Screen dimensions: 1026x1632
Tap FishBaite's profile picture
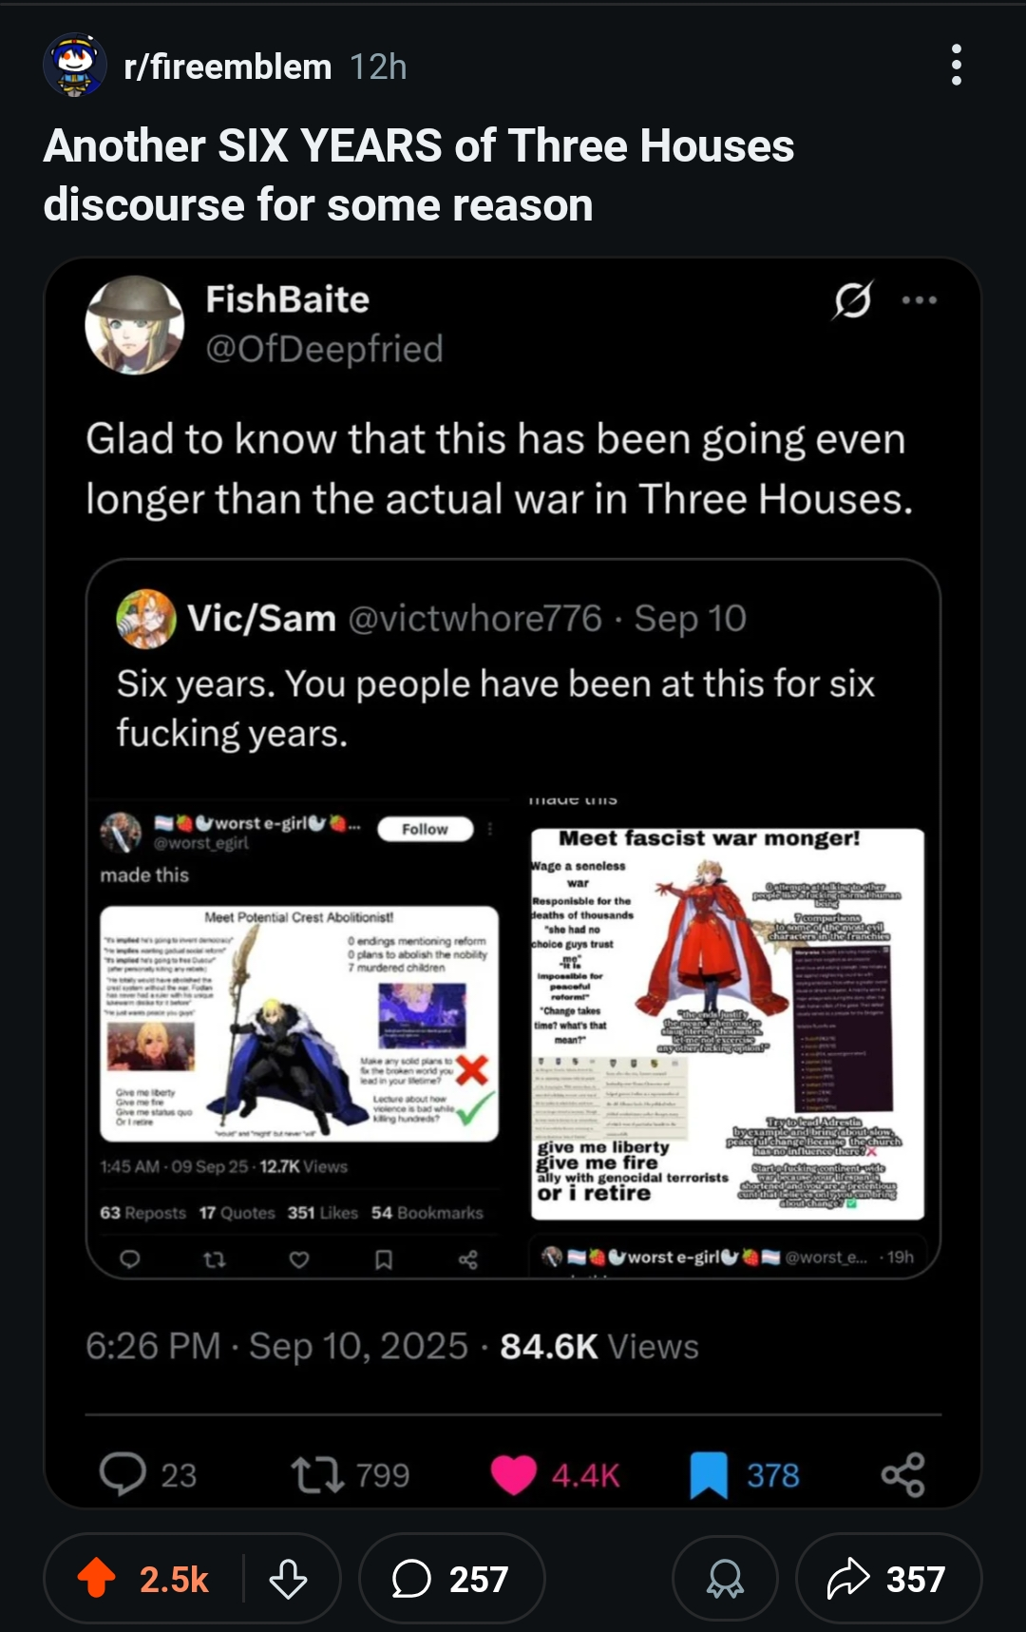(134, 325)
